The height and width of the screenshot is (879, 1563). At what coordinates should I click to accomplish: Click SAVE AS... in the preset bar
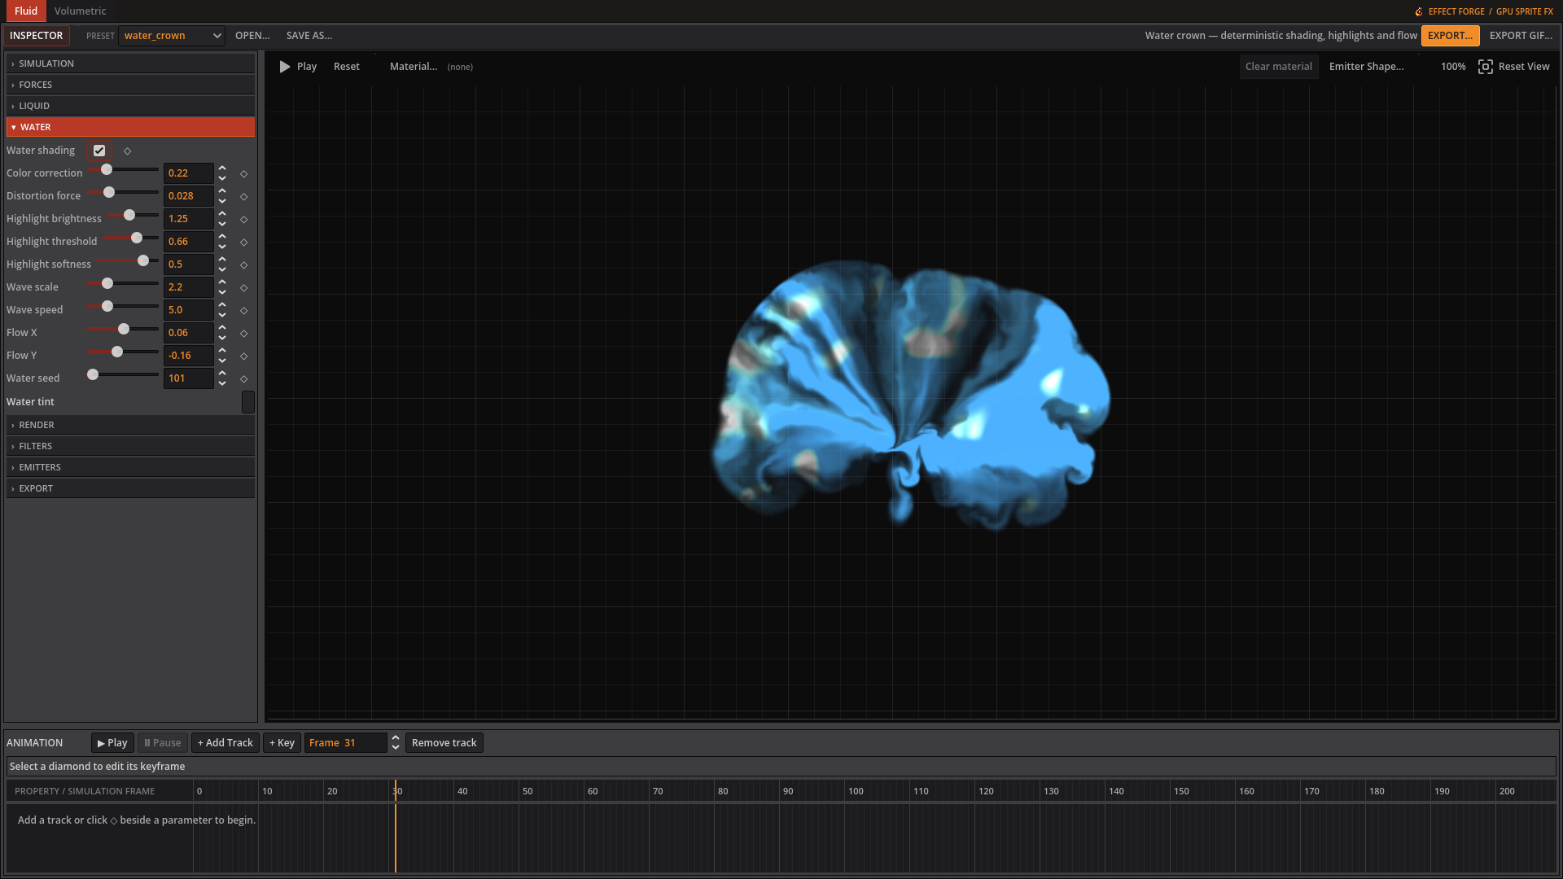(x=309, y=36)
